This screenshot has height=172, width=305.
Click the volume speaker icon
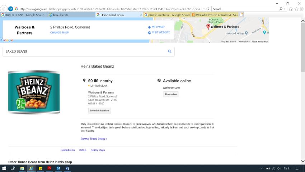pos(279,168)
